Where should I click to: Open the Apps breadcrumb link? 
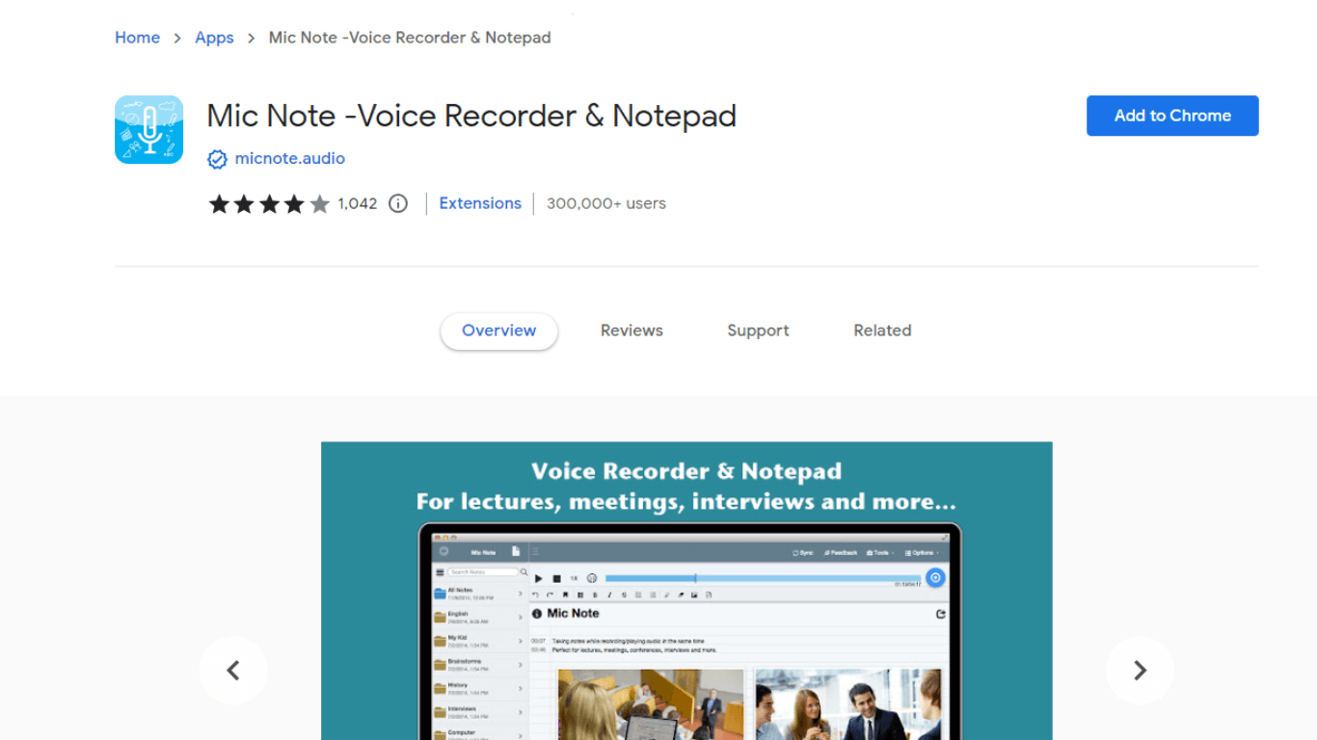pos(214,38)
